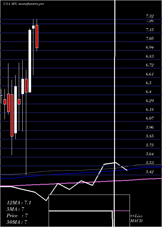
Task: Click the USA AEG munafasutra.pro title
Action: pyautogui.click(x=24, y=4)
